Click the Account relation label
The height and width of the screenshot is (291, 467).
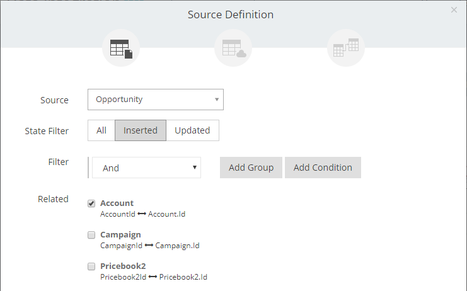(x=117, y=203)
